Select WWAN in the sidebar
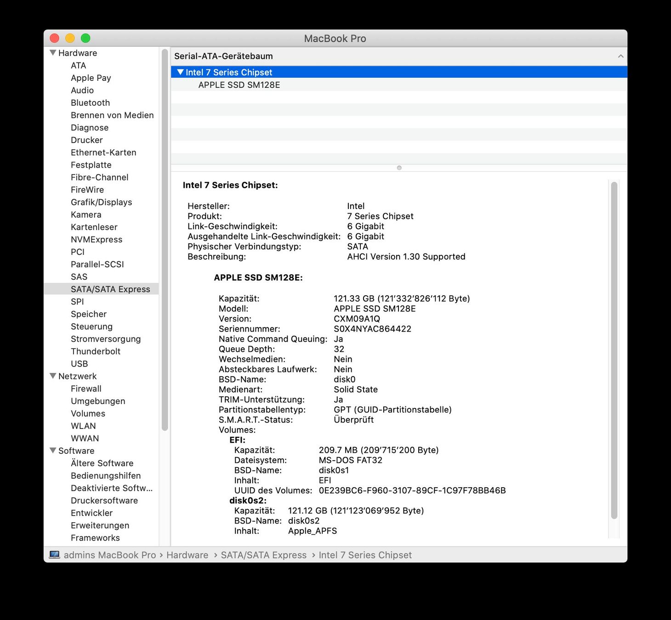Screen dimensions: 671x620 tap(85, 438)
